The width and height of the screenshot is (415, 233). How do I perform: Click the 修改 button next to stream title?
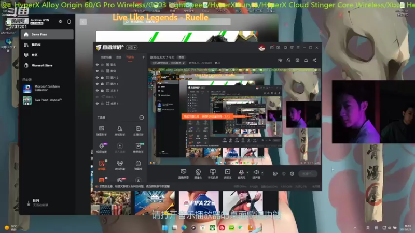tap(181, 57)
